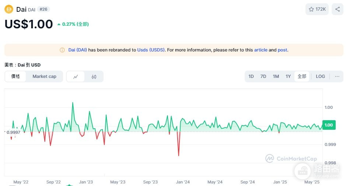Set chart range to 1Y

[288, 76]
